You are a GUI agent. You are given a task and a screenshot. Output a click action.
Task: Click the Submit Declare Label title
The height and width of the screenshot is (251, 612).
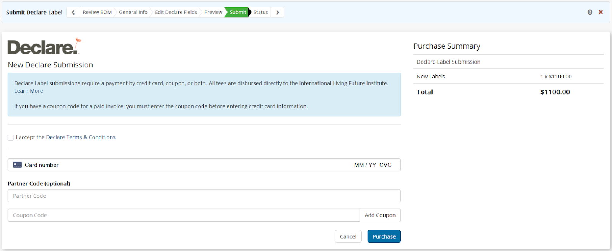point(34,12)
